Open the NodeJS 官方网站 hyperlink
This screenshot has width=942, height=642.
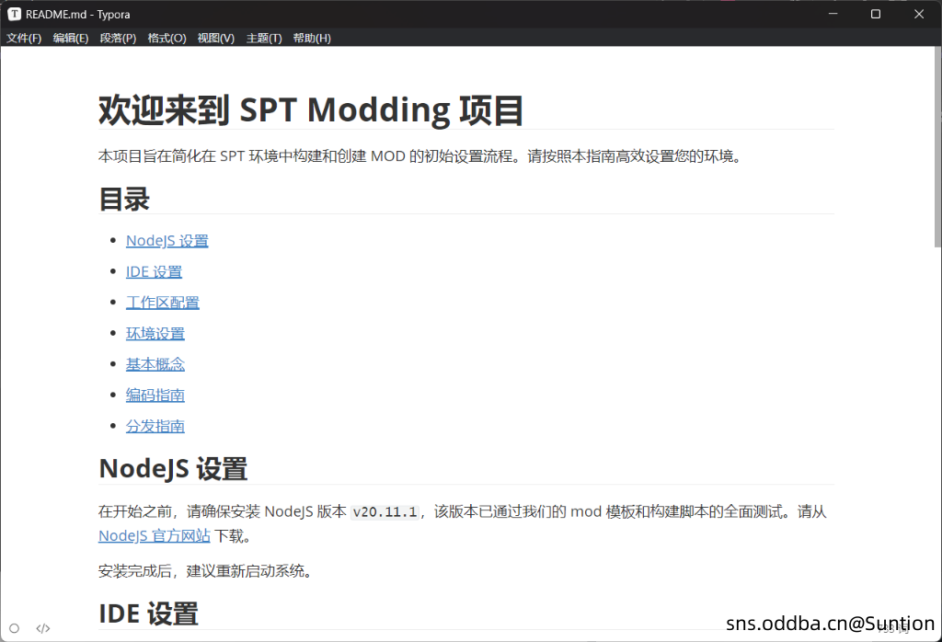[x=155, y=535]
